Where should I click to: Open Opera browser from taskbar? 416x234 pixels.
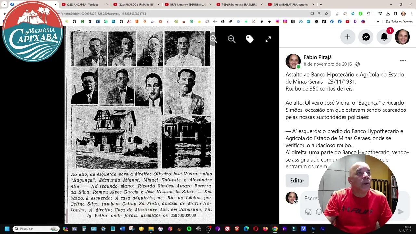(256, 229)
